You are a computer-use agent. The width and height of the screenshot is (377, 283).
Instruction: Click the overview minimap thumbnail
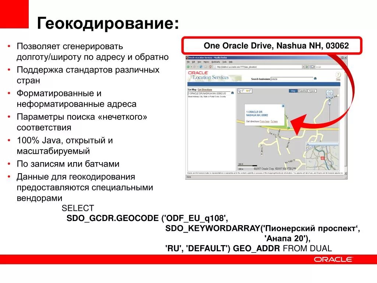[x=322, y=156]
